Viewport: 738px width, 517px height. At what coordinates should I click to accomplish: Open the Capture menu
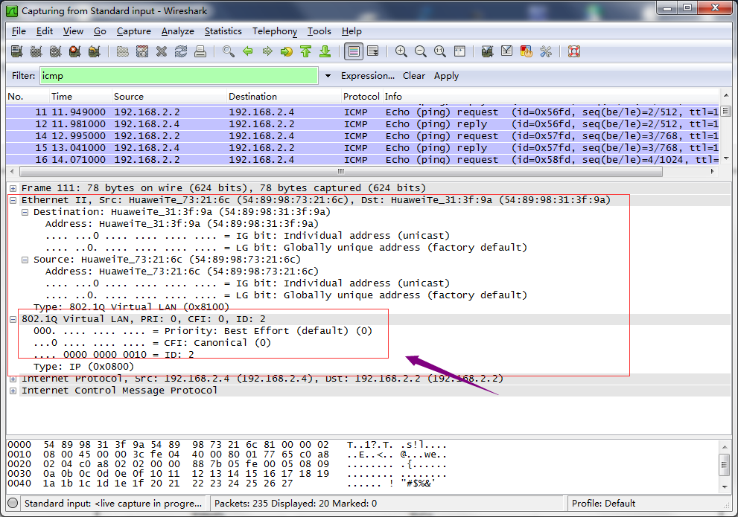click(x=133, y=31)
